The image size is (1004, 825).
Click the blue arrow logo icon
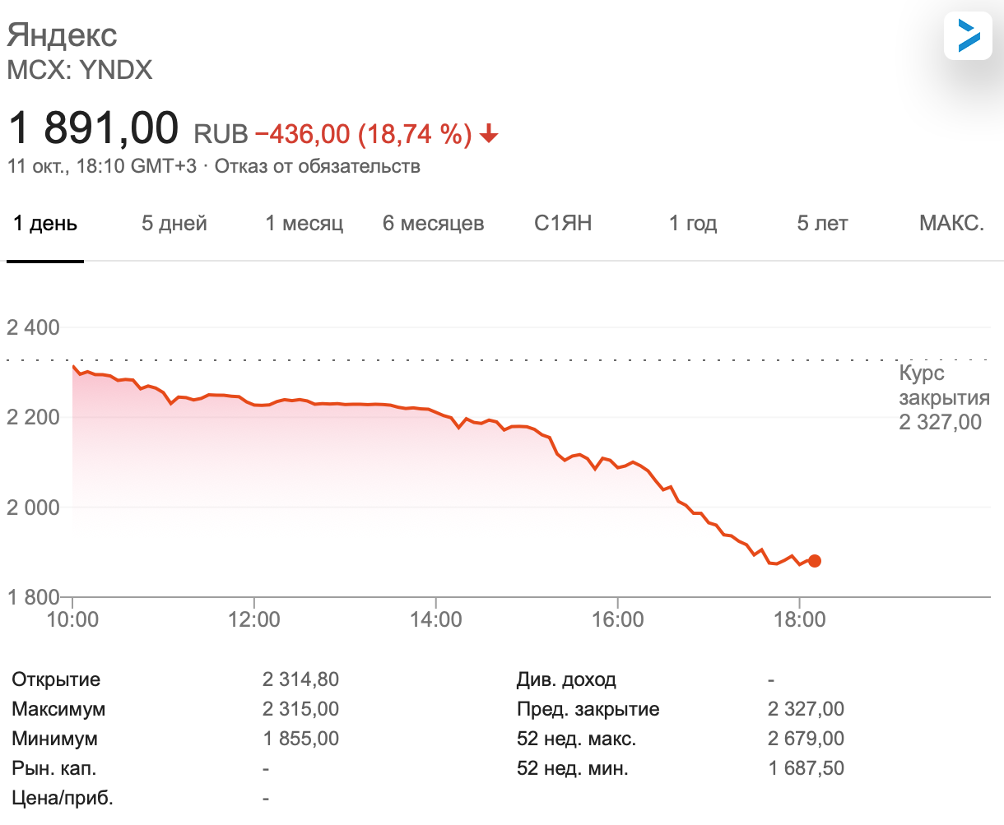click(968, 35)
